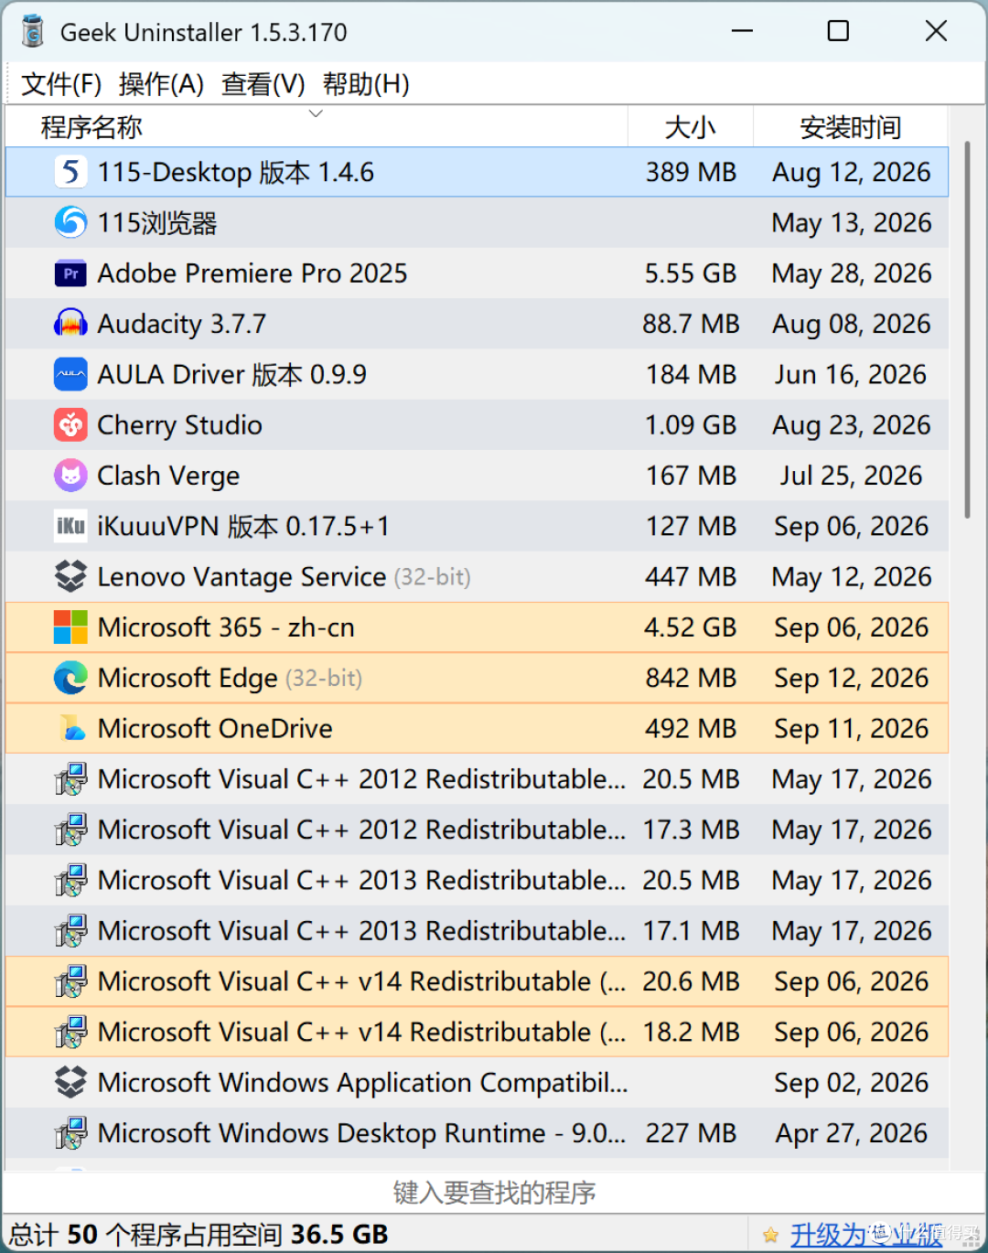
Task: Click the 1.09 GB size cell
Action: click(x=691, y=425)
